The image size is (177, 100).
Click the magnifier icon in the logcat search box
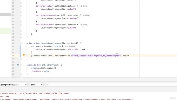click(47, 84)
